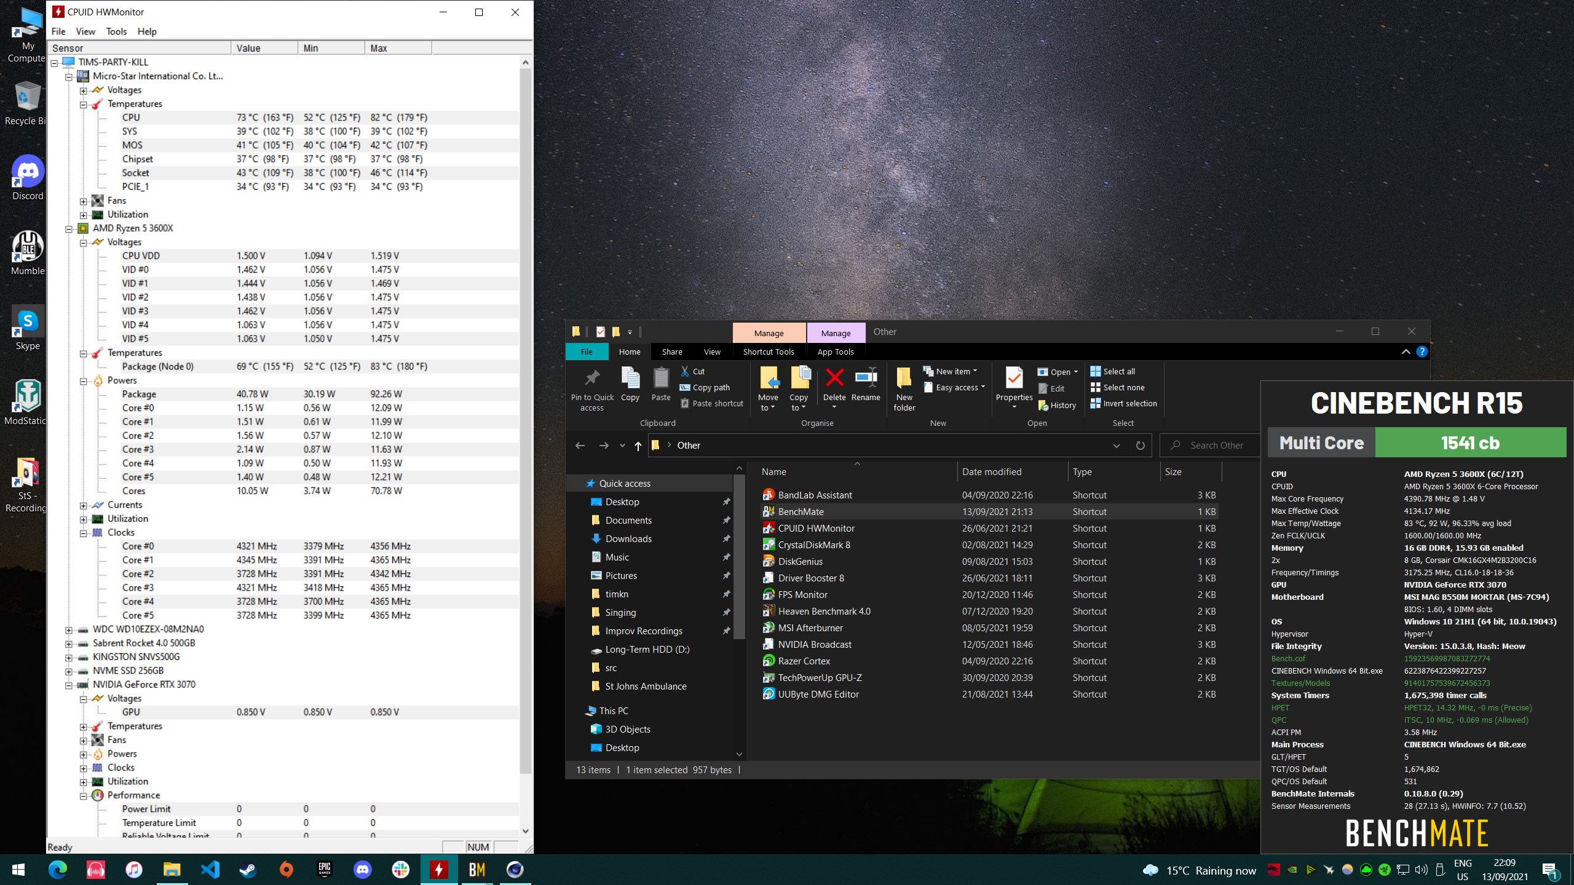
Task: Sort files by Date modified column
Action: [x=1012, y=472]
